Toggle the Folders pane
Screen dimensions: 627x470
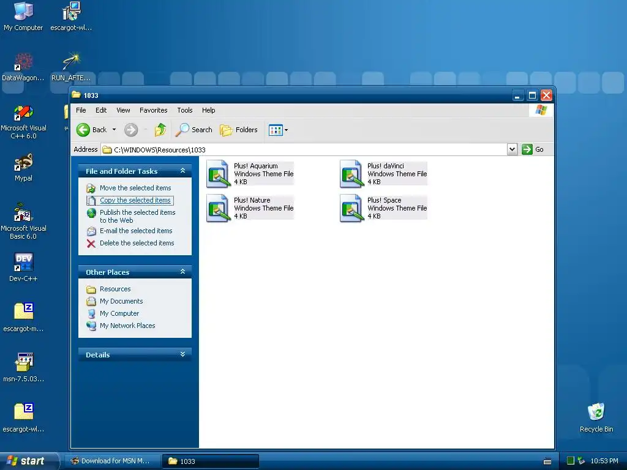point(239,130)
